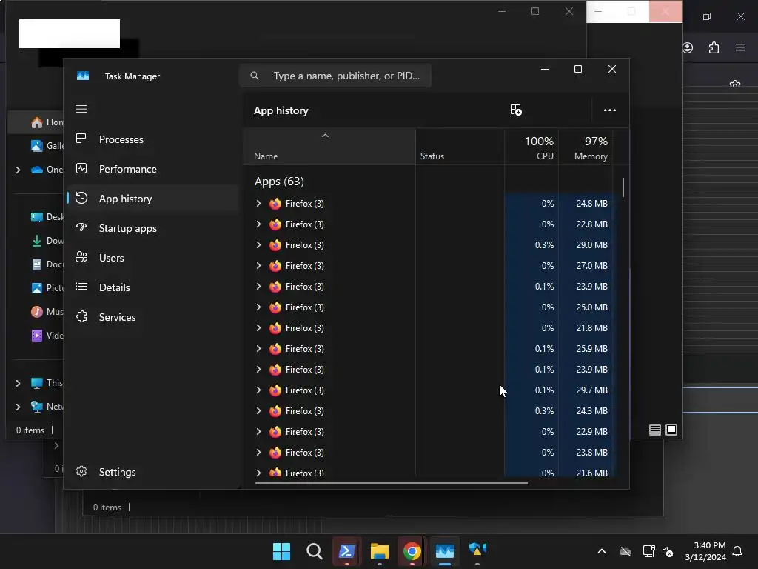Switch File Explorer to details view
Viewport: 758px width, 569px height.
click(x=655, y=430)
